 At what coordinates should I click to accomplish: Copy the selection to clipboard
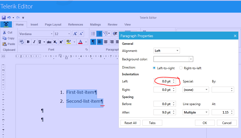[9, 38]
